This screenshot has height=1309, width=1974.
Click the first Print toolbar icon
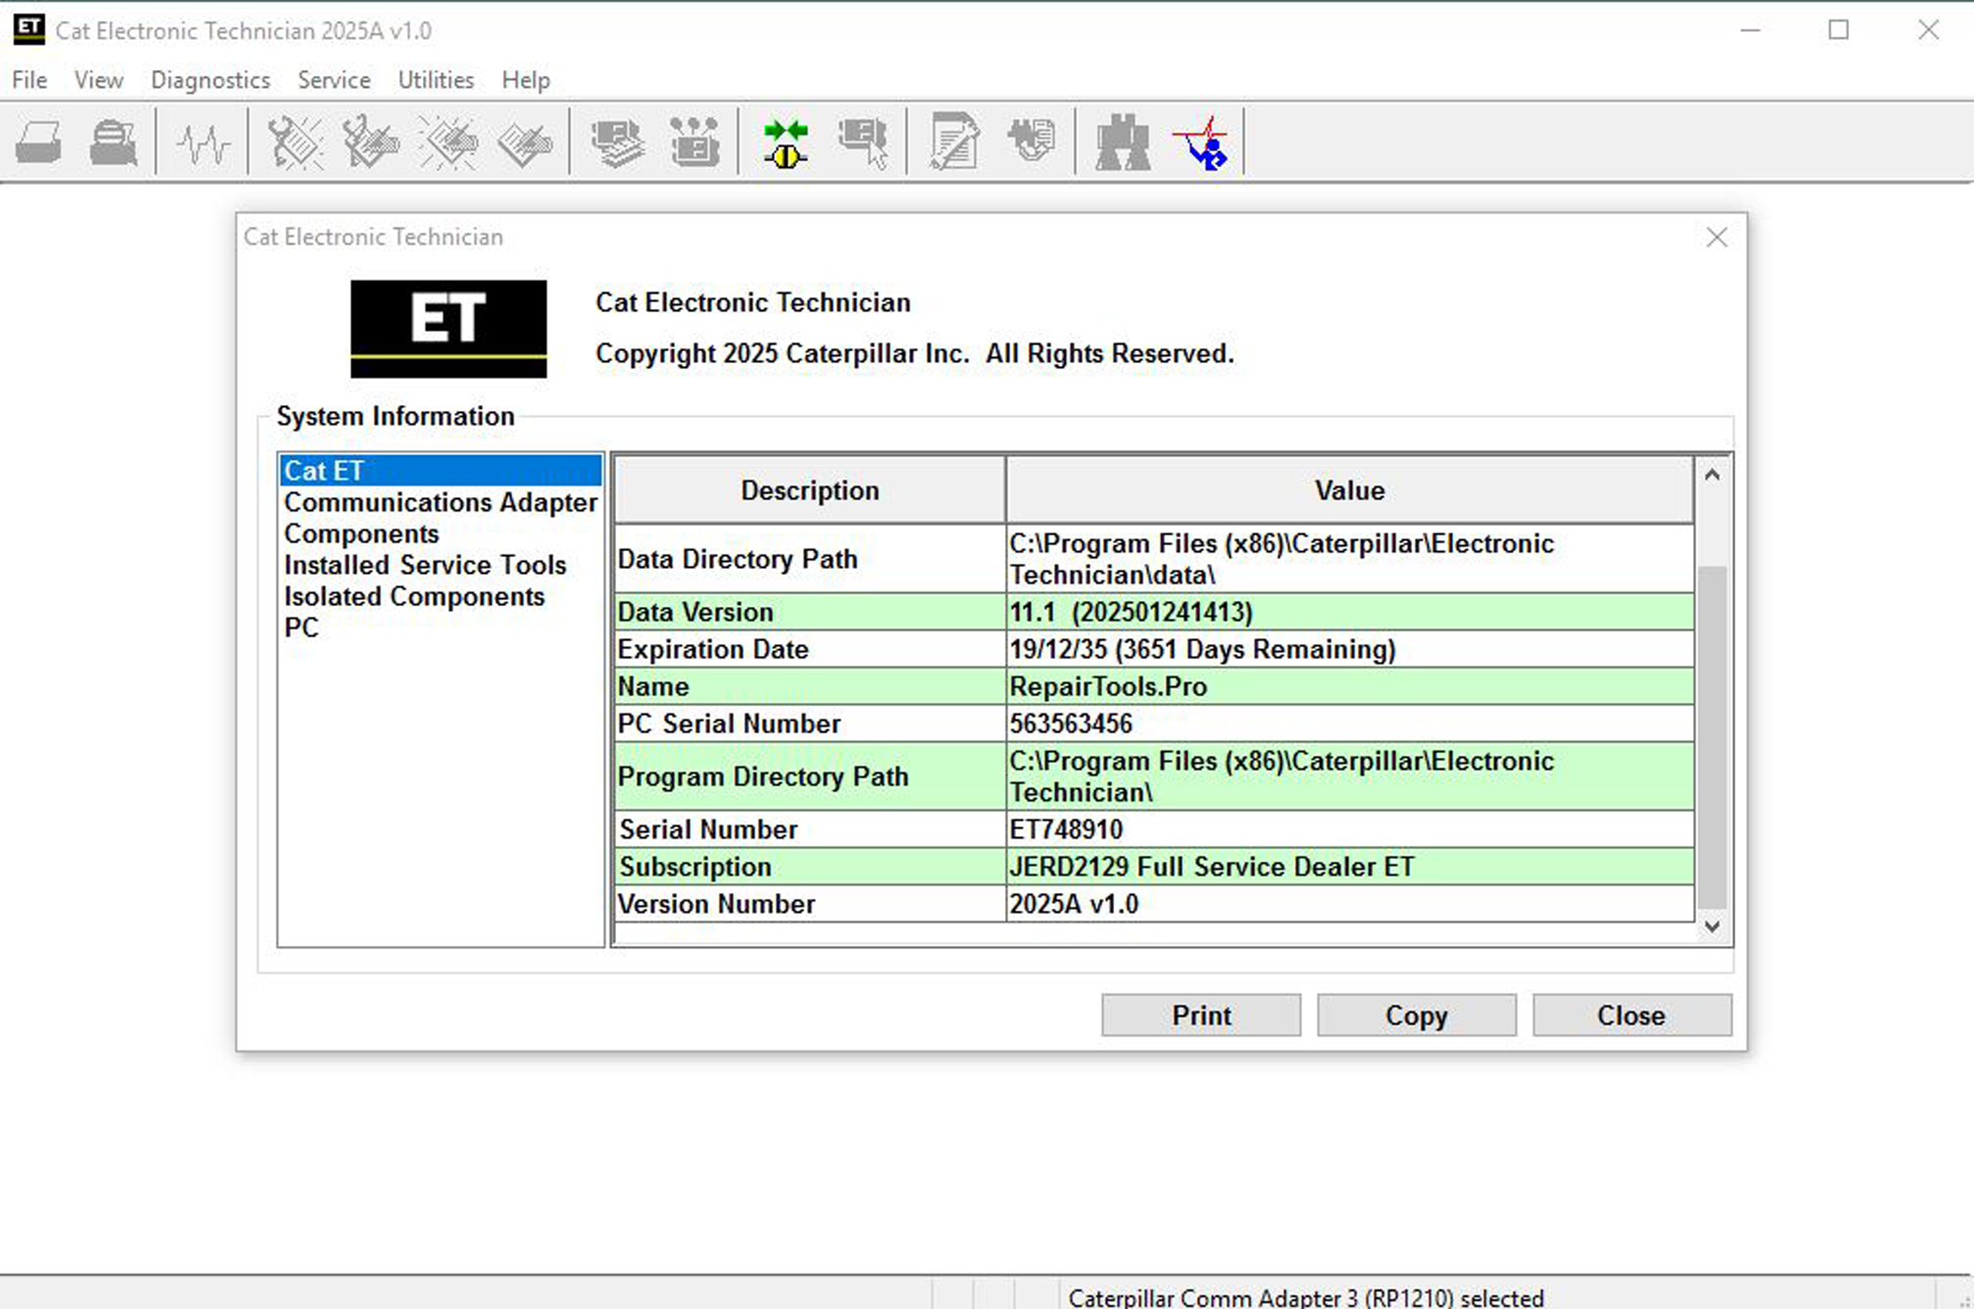(x=39, y=142)
